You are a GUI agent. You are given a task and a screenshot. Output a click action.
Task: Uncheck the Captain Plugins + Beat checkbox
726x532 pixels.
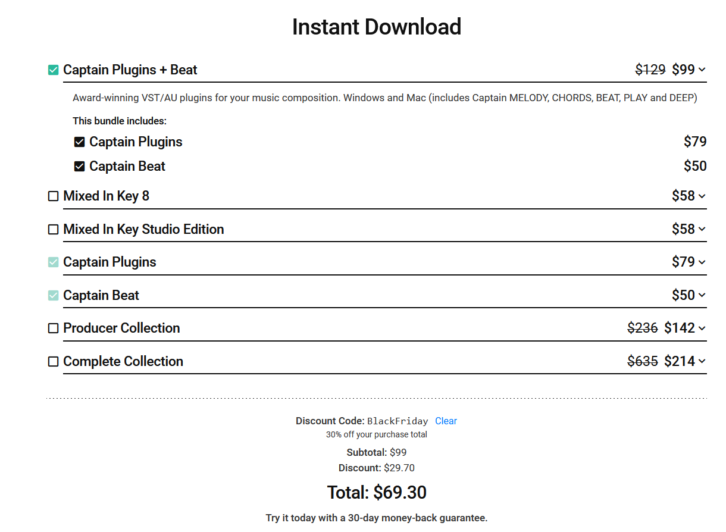click(54, 70)
